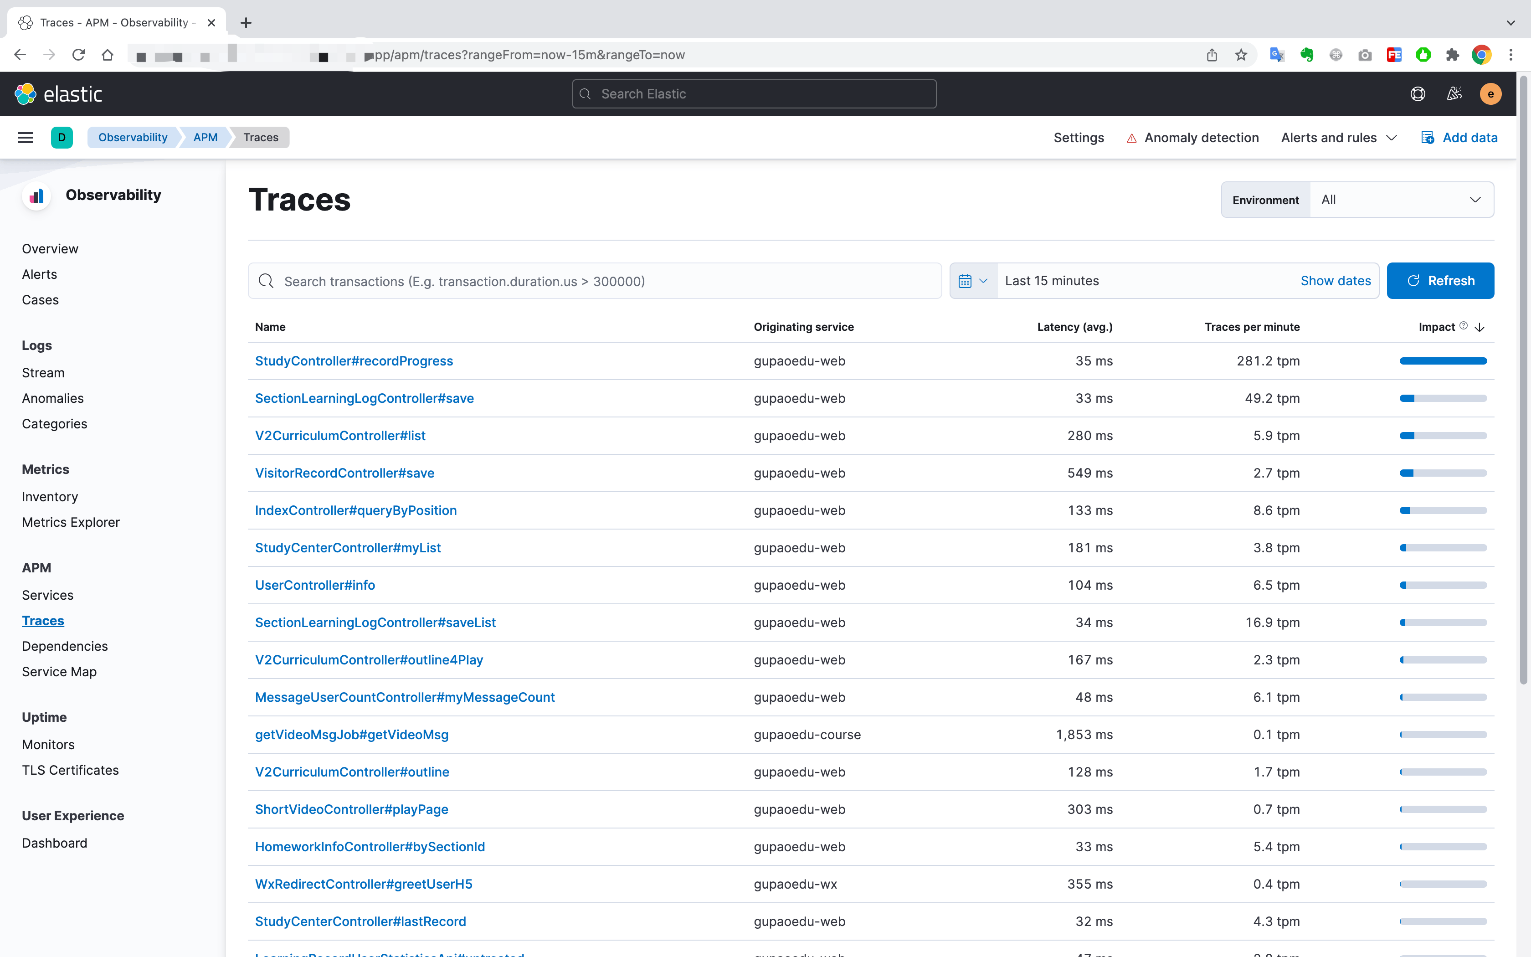1531x957 pixels.
Task: Click the Elastic logo
Action: pos(58,94)
